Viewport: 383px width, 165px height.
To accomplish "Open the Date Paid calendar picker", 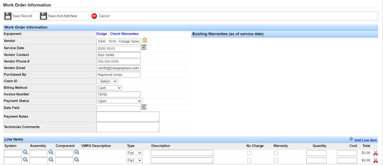I will pyautogui.click(x=144, y=107).
